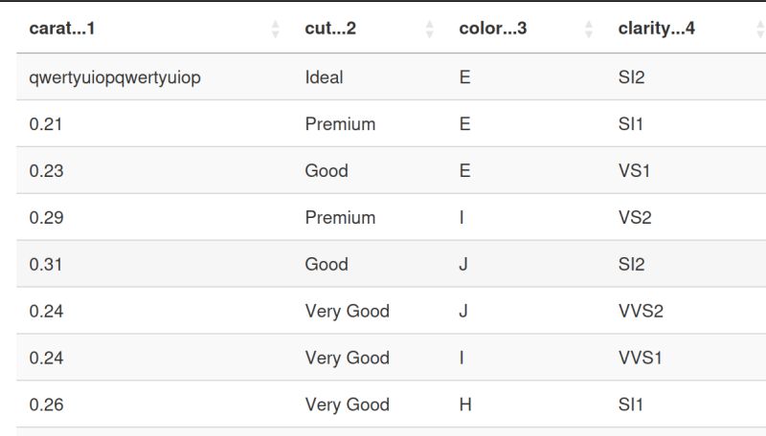
Task: Sort table by the clarity...4 header
Action: click(656, 29)
